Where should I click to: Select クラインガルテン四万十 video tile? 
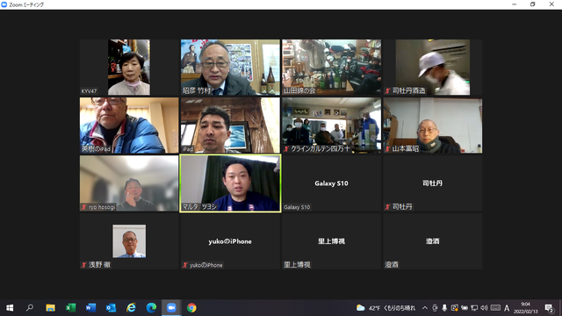click(332, 126)
